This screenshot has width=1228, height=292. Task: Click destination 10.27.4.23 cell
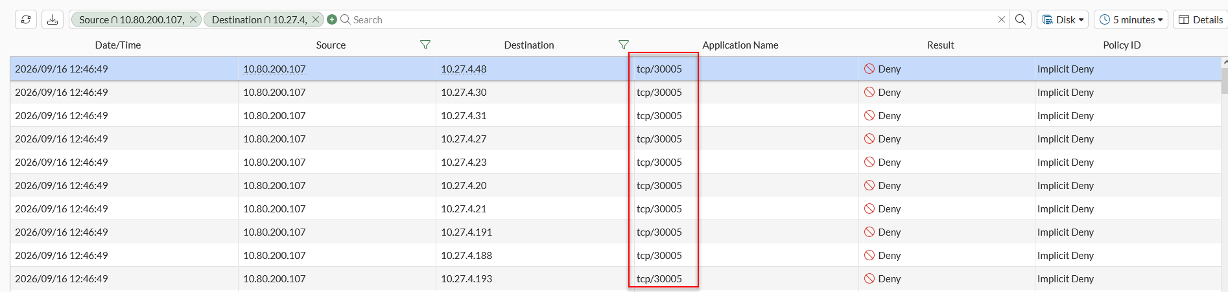click(x=464, y=163)
